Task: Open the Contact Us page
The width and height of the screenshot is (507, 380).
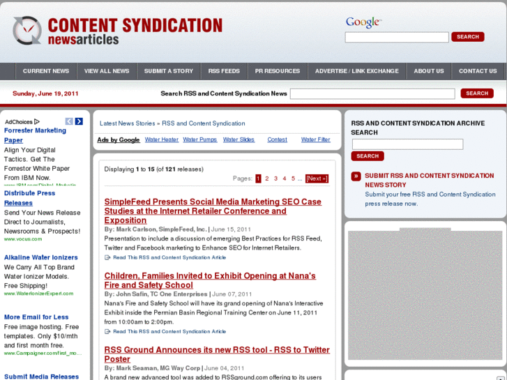Action: coord(478,71)
